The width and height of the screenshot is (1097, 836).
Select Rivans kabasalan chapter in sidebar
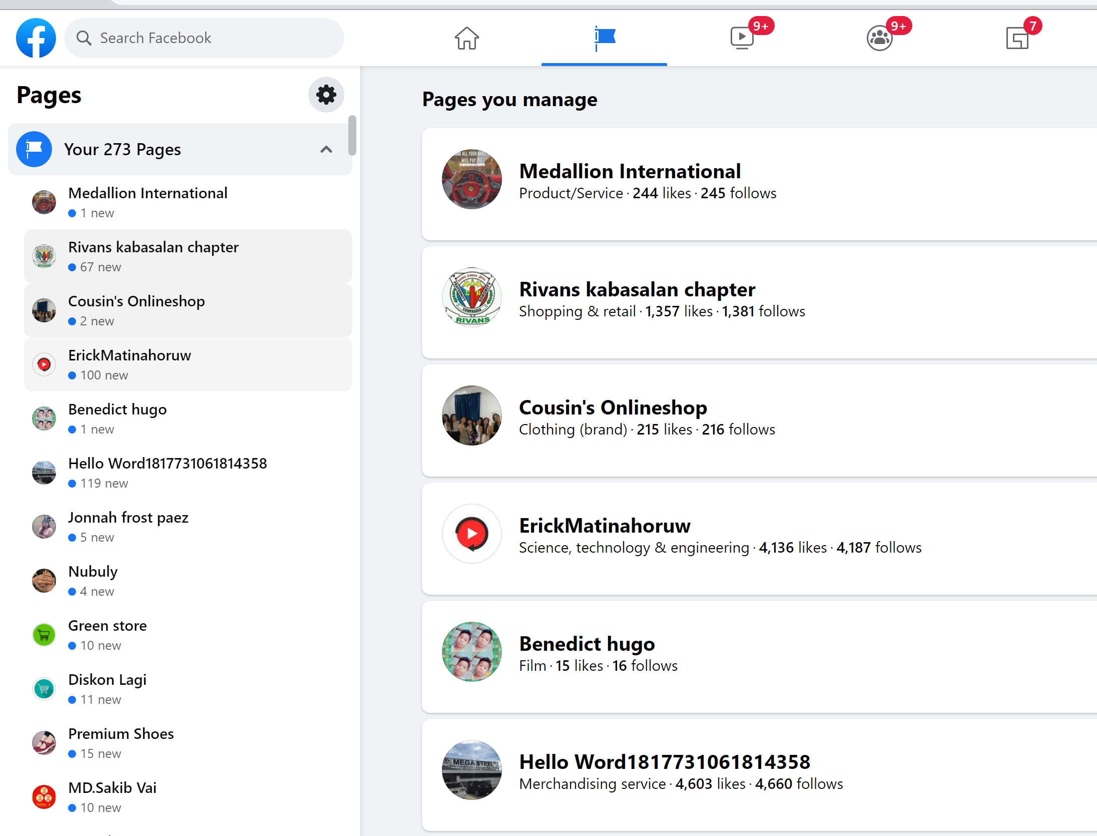[x=188, y=256]
